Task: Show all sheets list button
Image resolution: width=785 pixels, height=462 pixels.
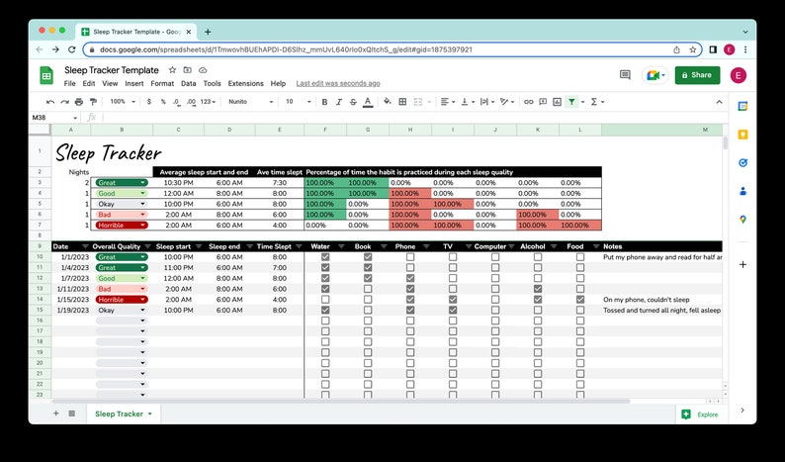Action: coord(71,414)
